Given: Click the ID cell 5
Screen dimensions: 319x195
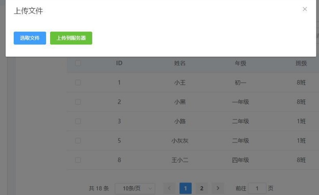Looking at the screenshot, I should tap(119, 141).
